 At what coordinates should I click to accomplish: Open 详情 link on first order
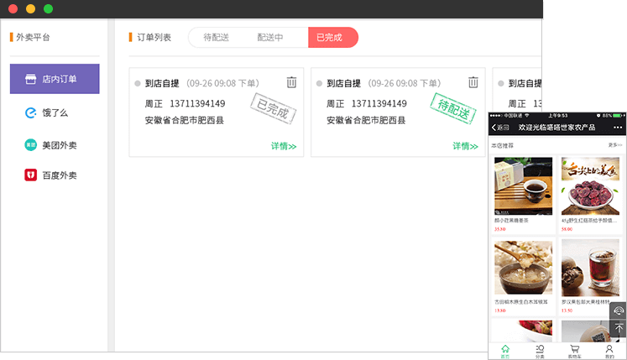pyautogui.click(x=283, y=146)
